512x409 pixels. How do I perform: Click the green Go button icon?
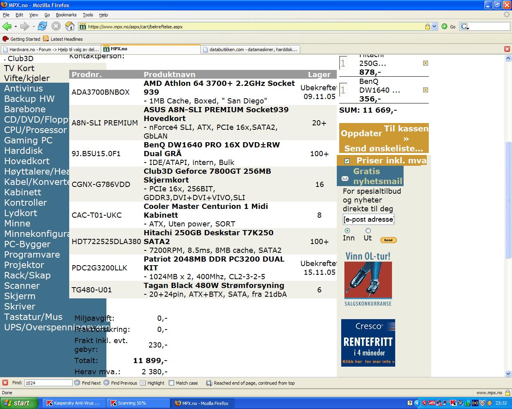(x=444, y=27)
